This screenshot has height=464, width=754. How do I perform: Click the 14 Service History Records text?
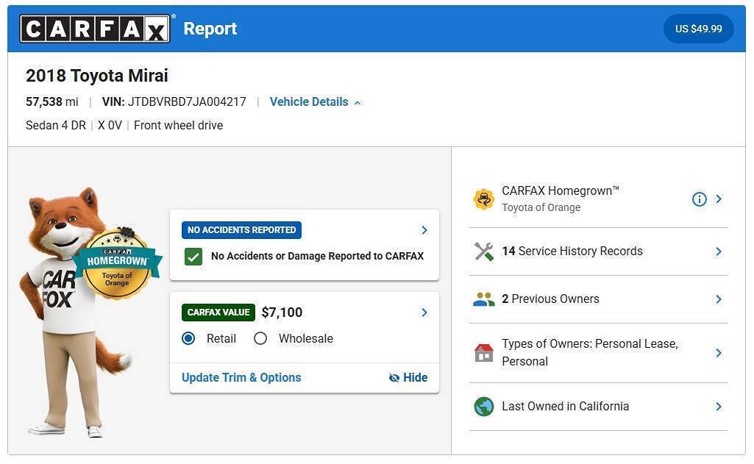pos(572,251)
